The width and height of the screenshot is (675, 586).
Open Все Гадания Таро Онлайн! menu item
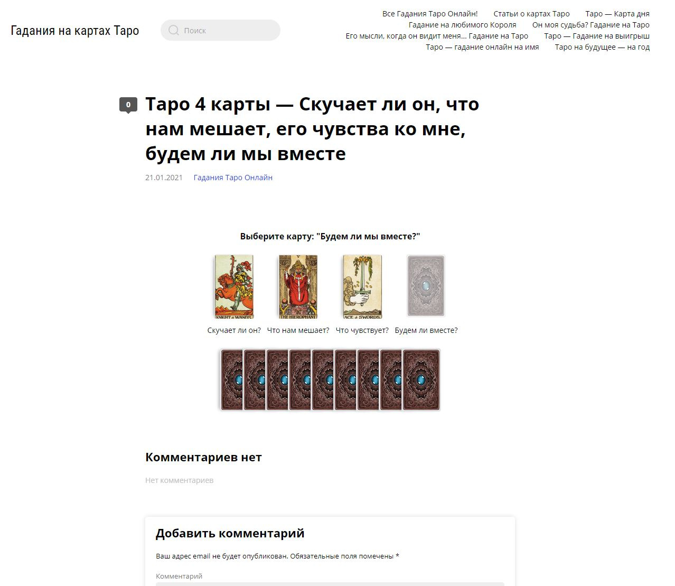pos(430,14)
